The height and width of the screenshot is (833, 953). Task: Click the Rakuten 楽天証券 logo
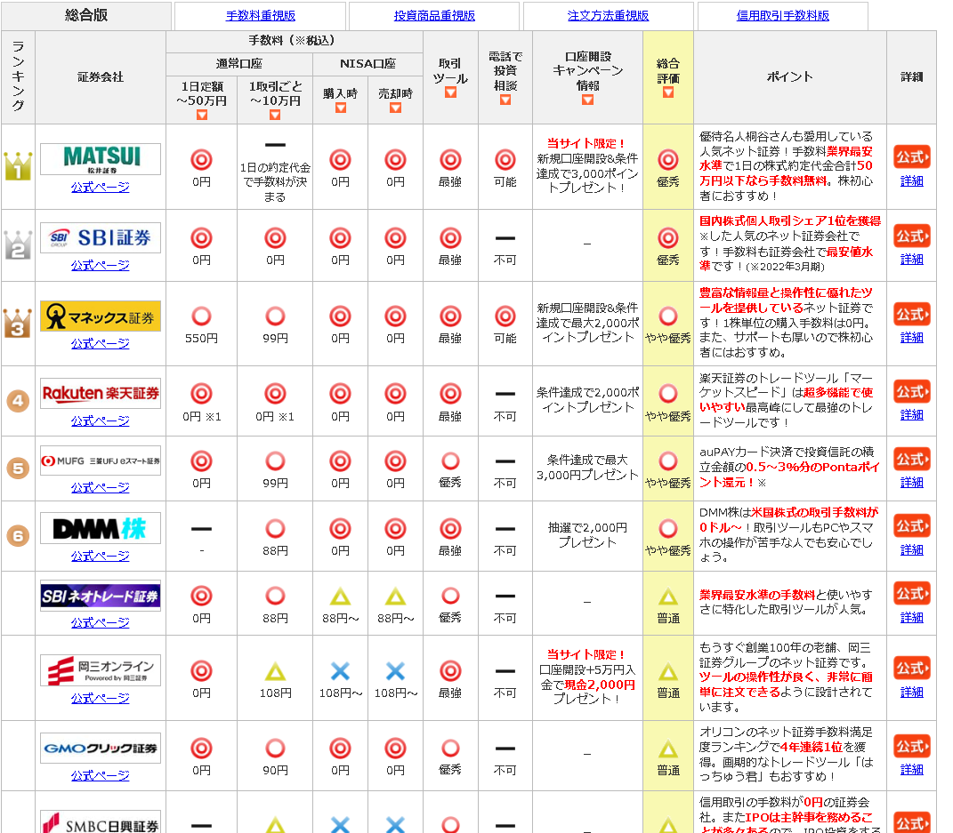[x=101, y=393]
